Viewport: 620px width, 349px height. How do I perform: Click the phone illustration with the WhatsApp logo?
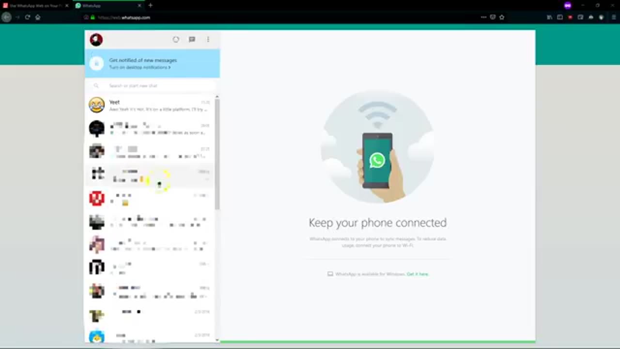(x=377, y=160)
